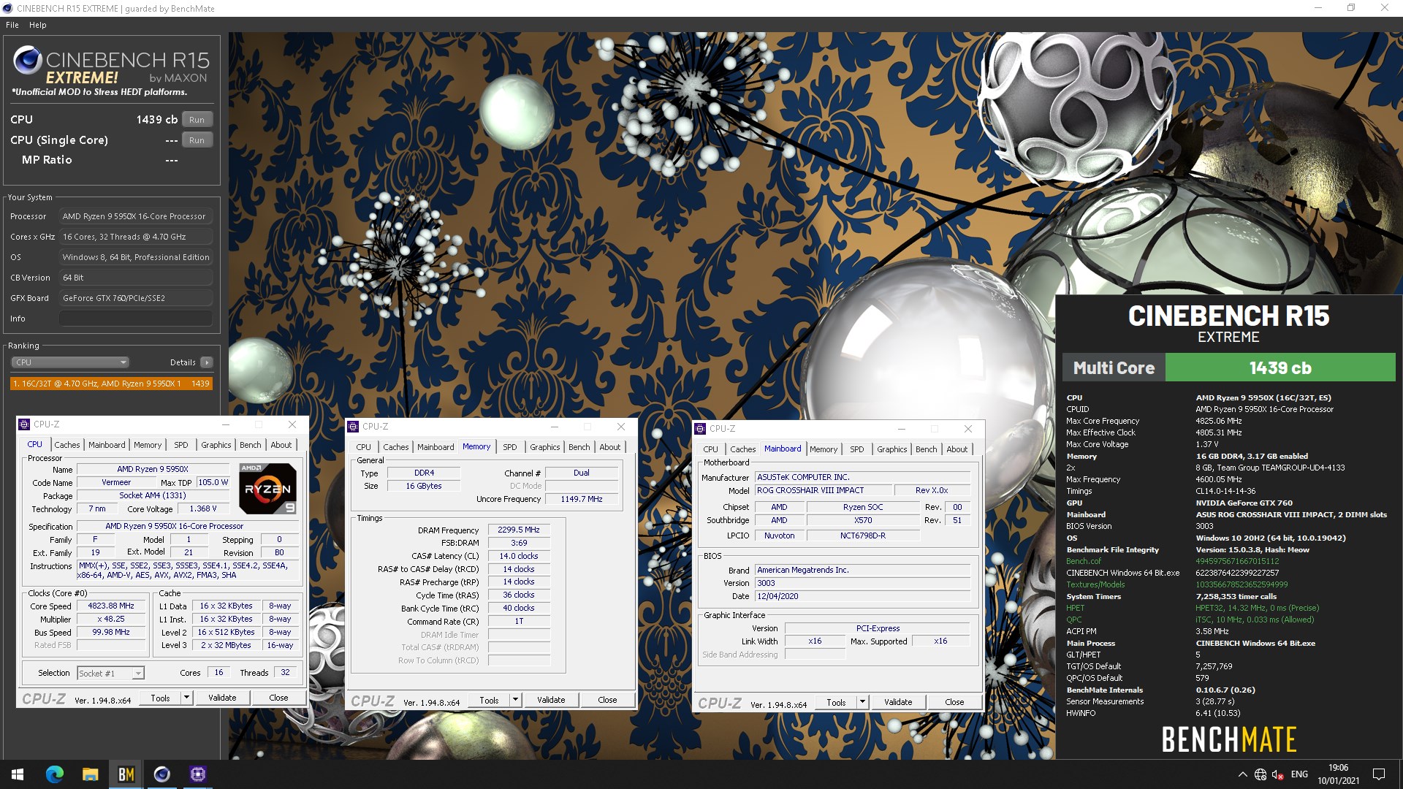This screenshot has width=1403, height=789.
Task: Open Tools dropdown arrow in first CPU-Z window
Action: [x=186, y=698]
